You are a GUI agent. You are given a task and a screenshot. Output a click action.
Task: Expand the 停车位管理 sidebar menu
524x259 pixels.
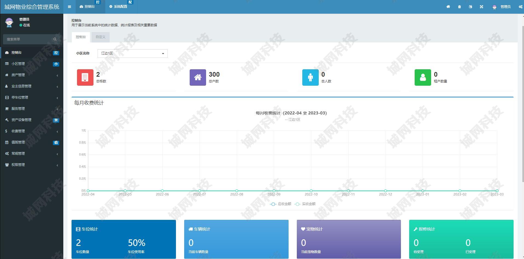tap(32, 97)
